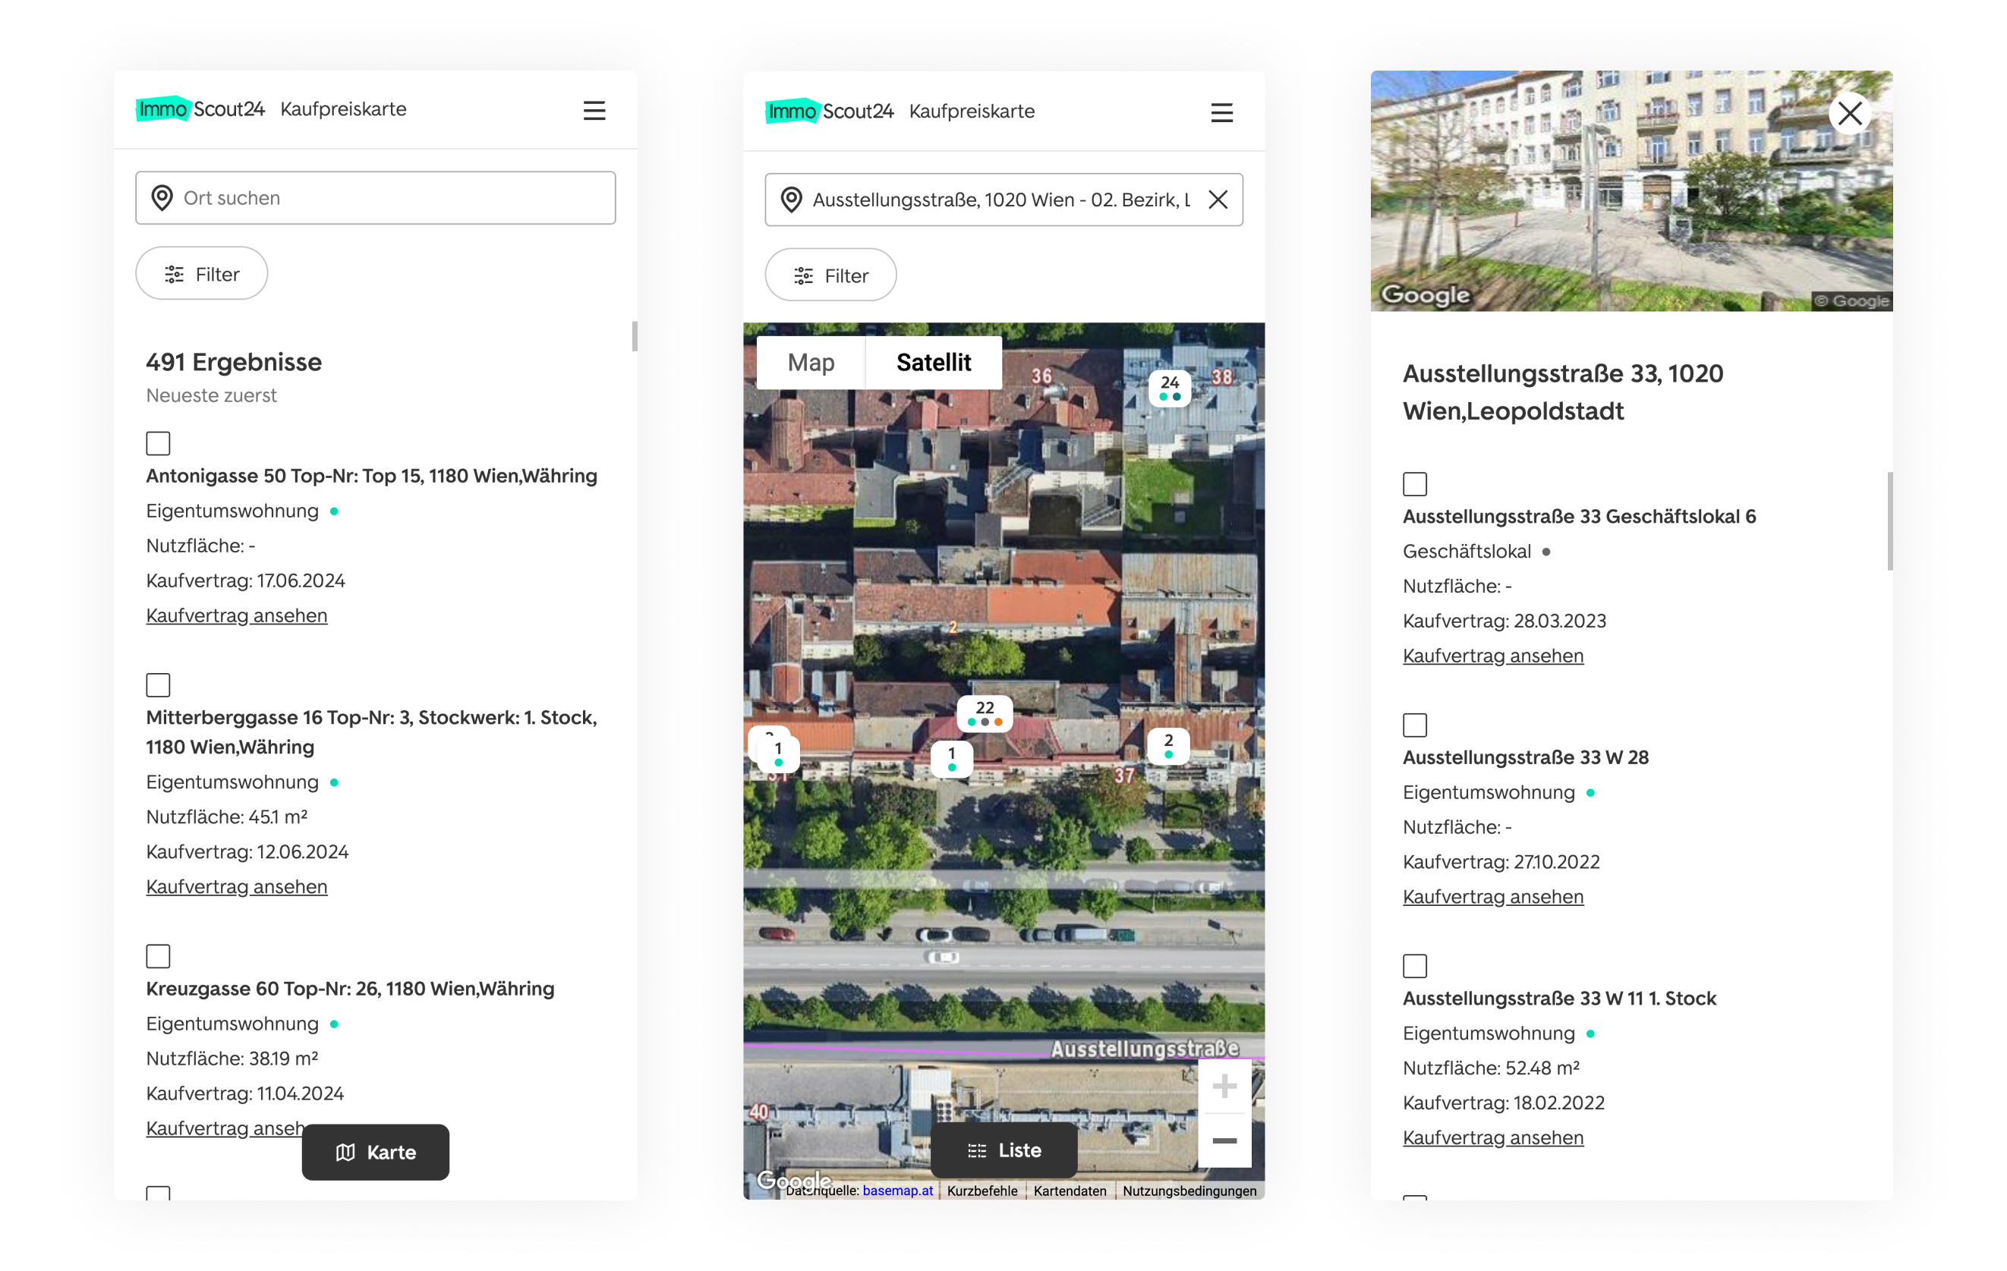The image size is (2007, 1271).
Task: View Kaufvertrag for Ausstellungsstraße 33 W 28
Action: tap(1494, 897)
